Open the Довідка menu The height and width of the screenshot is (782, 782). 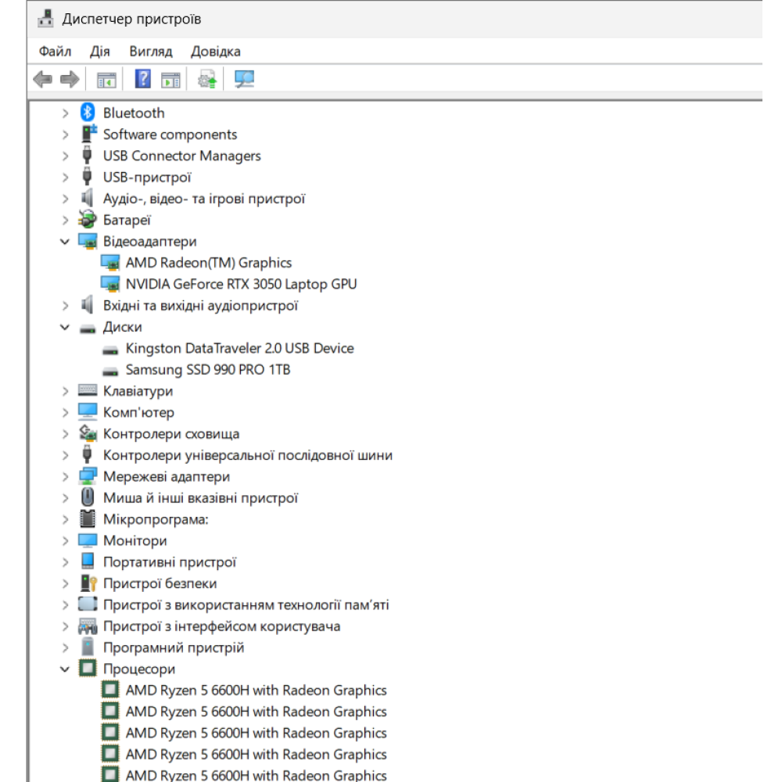(216, 52)
